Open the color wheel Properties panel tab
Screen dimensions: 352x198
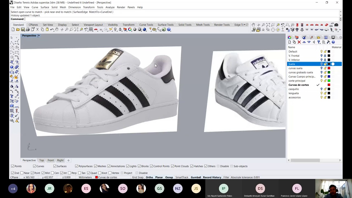[290, 37]
